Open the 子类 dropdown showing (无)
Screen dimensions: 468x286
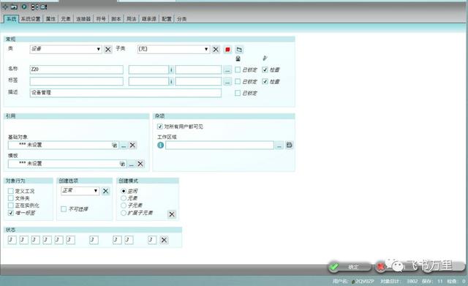[x=173, y=49]
